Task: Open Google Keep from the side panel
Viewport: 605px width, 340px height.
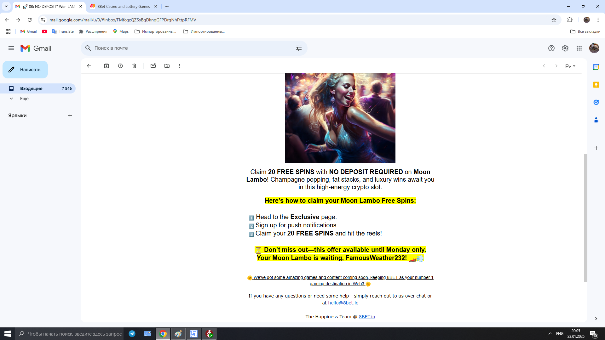Action: tap(596, 85)
